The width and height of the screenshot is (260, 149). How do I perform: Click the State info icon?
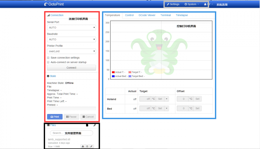pyautogui.click(x=48, y=76)
